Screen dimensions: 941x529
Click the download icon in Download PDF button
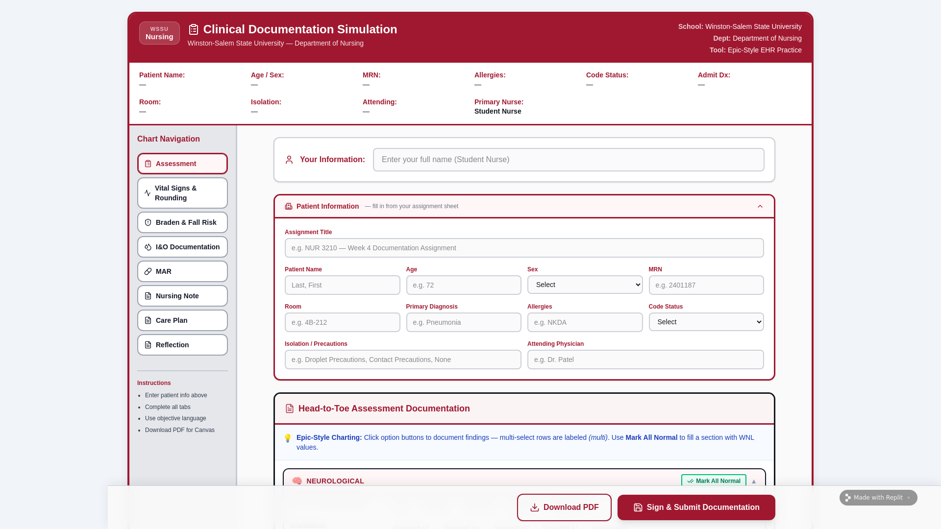[x=535, y=507]
